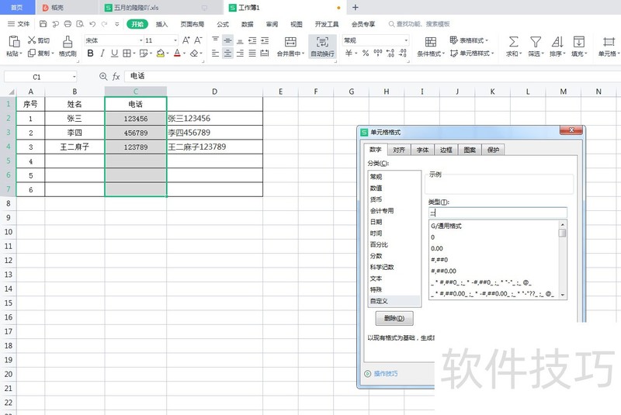Open new document with plus tab
The image size is (621, 415).
click(x=356, y=7)
